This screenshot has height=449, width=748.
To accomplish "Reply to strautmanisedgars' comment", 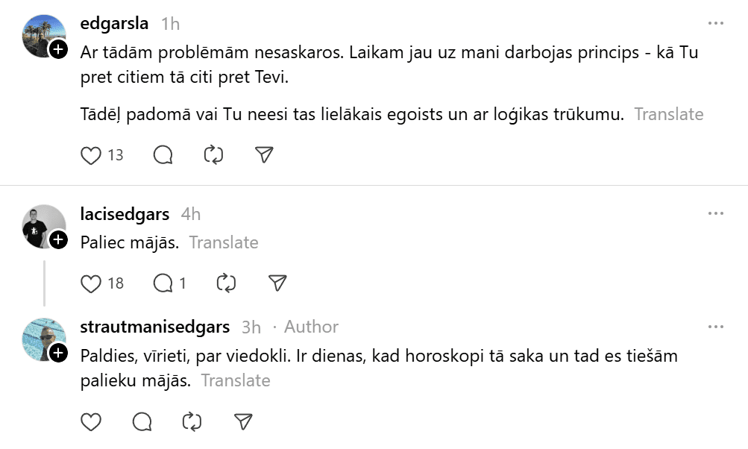I will (142, 422).
